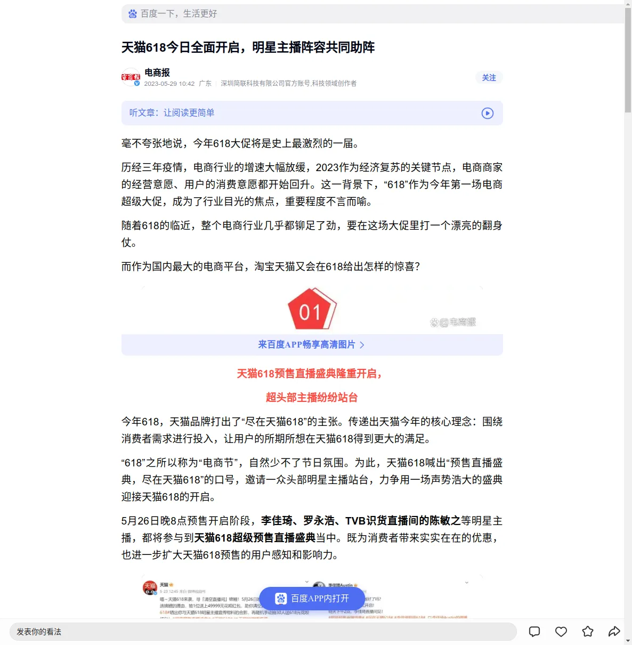
Task: View the red 01 pentagon image
Action: tap(312, 309)
